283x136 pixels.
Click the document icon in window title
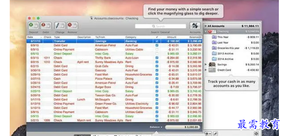coord(92,18)
